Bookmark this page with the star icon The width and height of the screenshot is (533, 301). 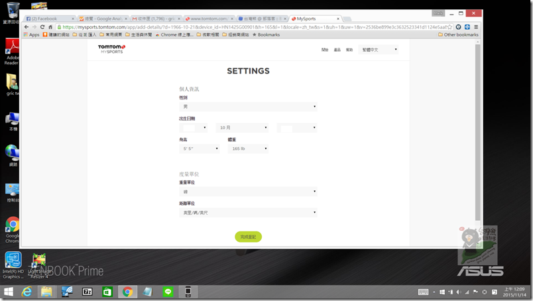(449, 27)
